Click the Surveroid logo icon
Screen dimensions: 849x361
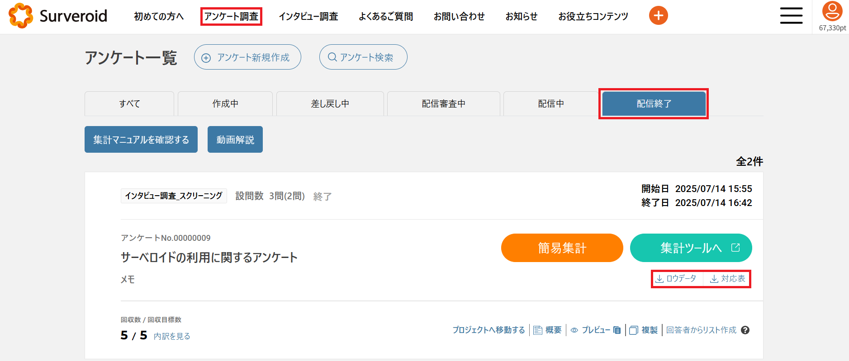pyautogui.click(x=21, y=16)
